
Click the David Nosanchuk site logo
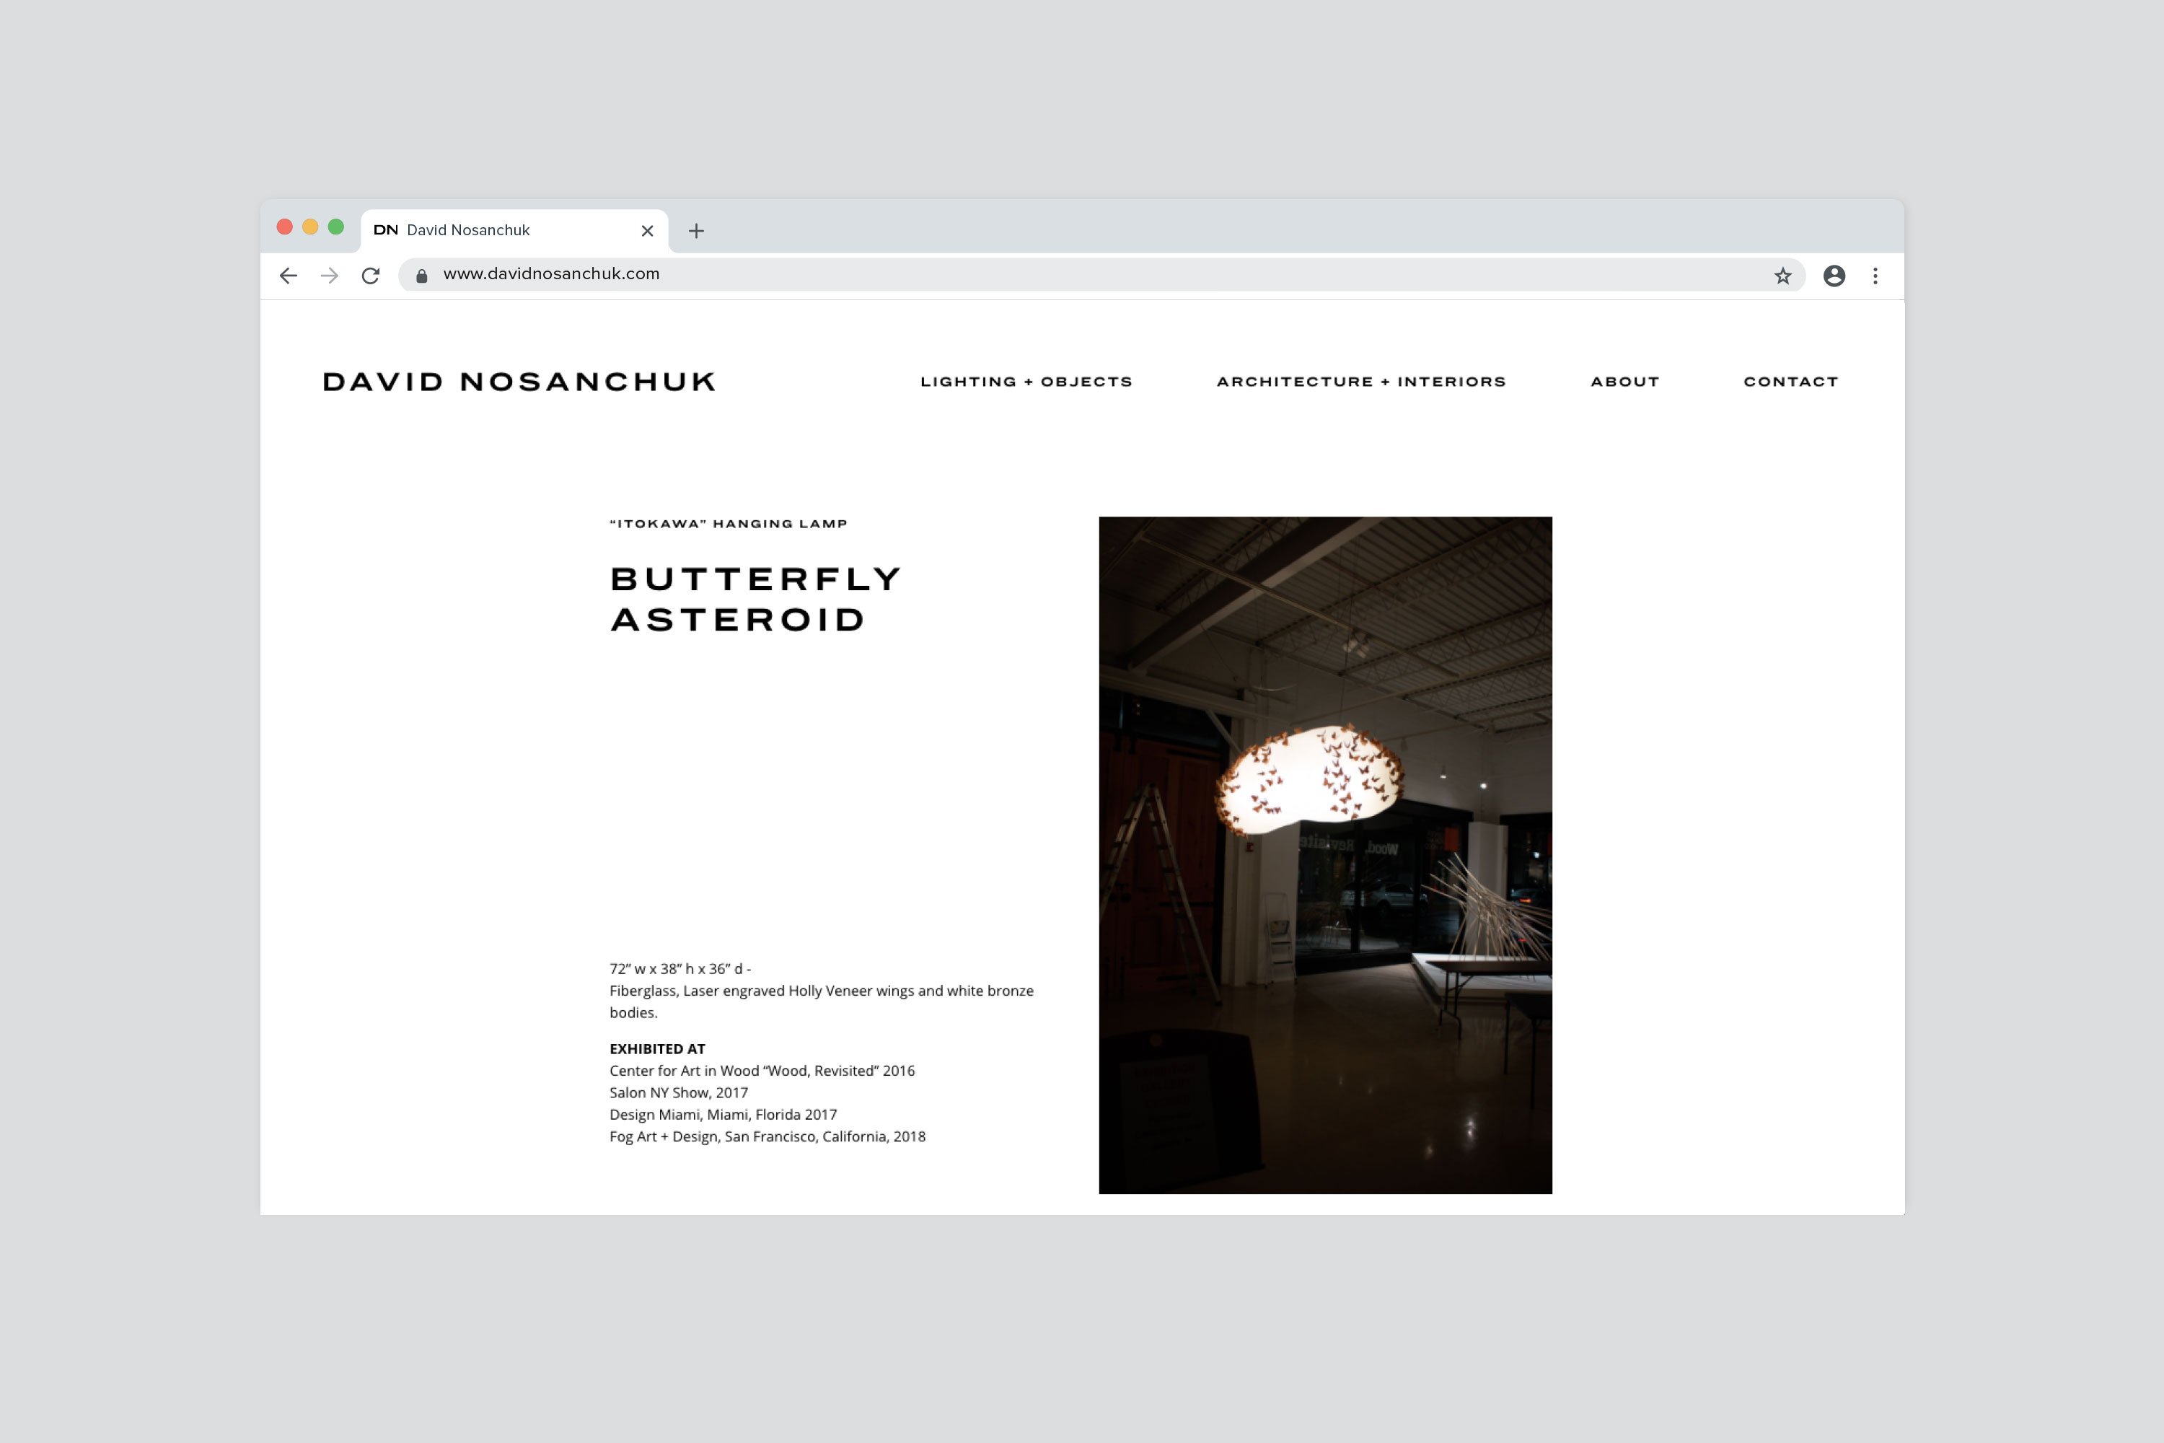click(x=519, y=382)
